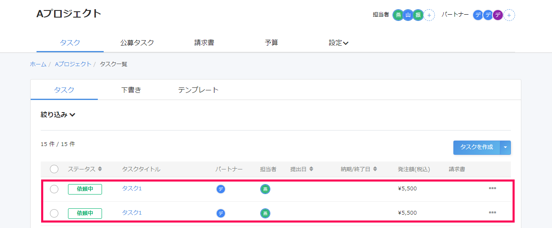The height and width of the screenshot is (228, 552).
Task: Click the タスクタイトル column header
Action: (141, 169)
